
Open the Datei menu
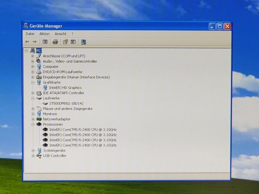pos(30,34)
